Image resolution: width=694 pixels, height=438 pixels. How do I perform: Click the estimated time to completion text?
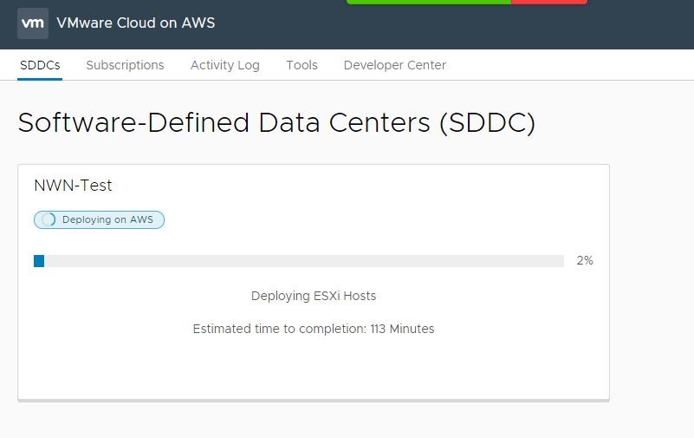click(314, 329)
